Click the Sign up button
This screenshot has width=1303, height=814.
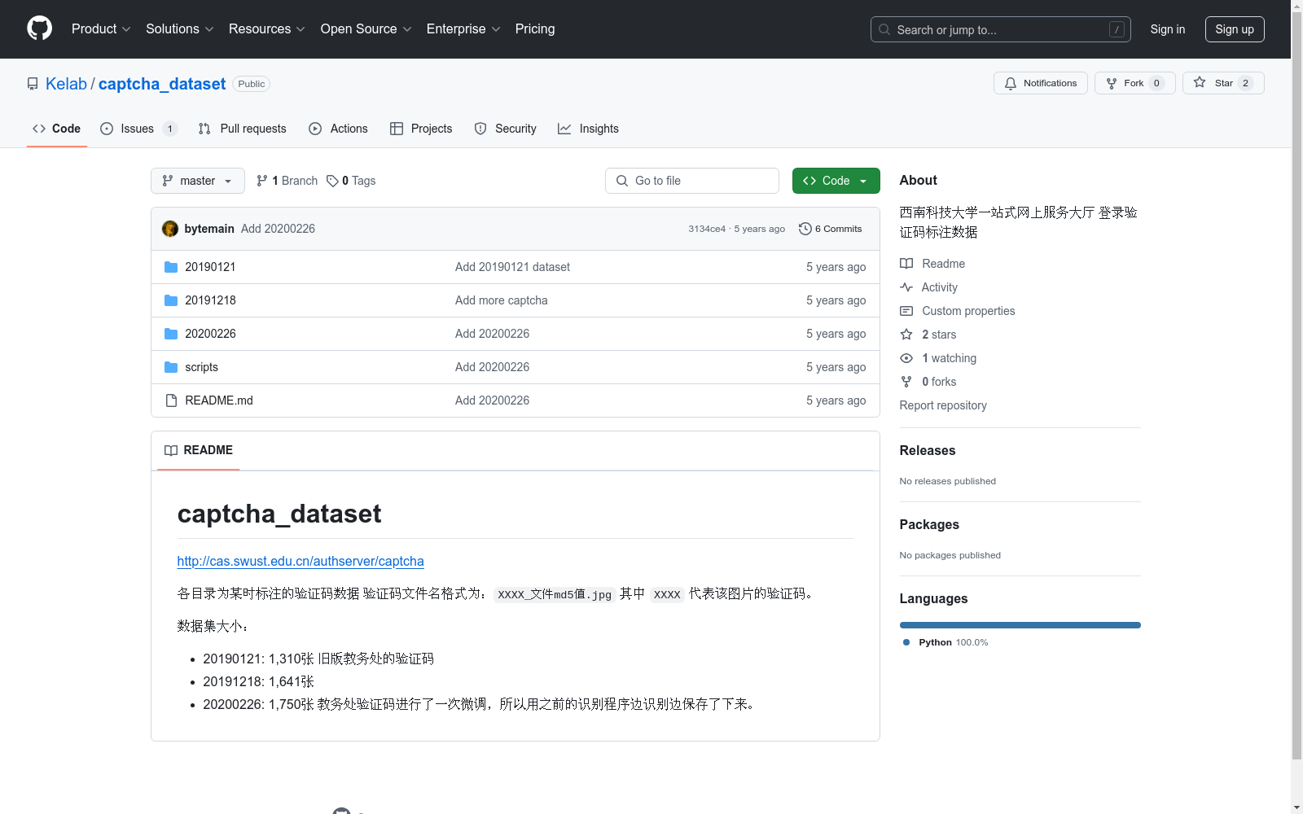pos(1235,29)
